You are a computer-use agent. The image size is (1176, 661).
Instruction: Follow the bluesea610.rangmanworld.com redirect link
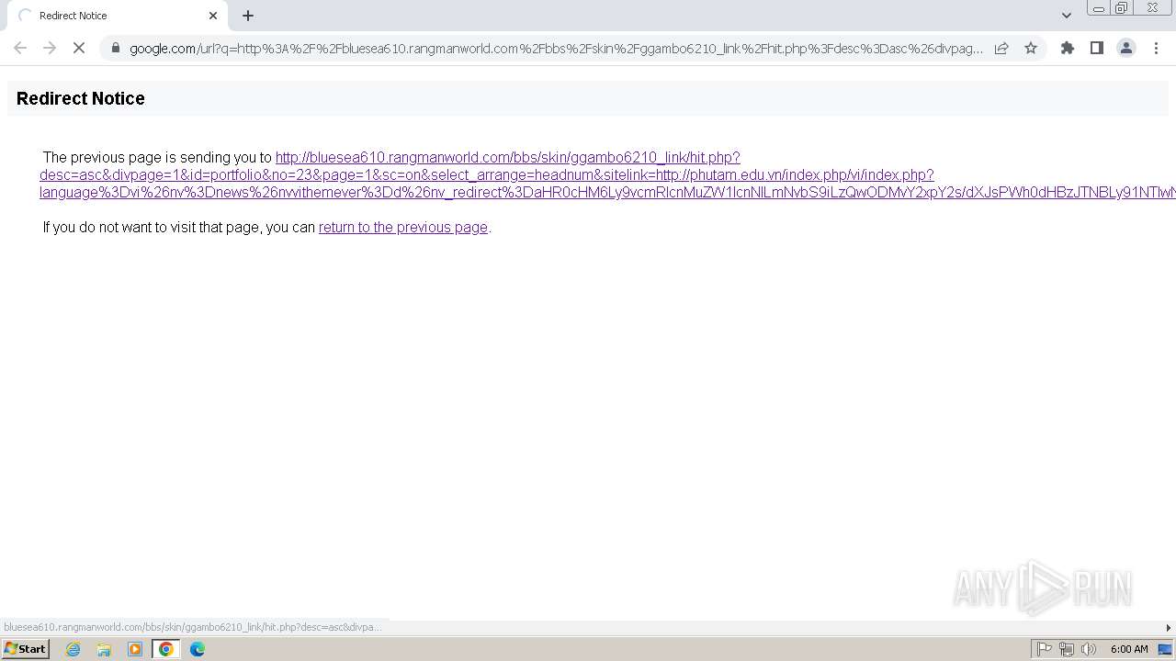607,174
